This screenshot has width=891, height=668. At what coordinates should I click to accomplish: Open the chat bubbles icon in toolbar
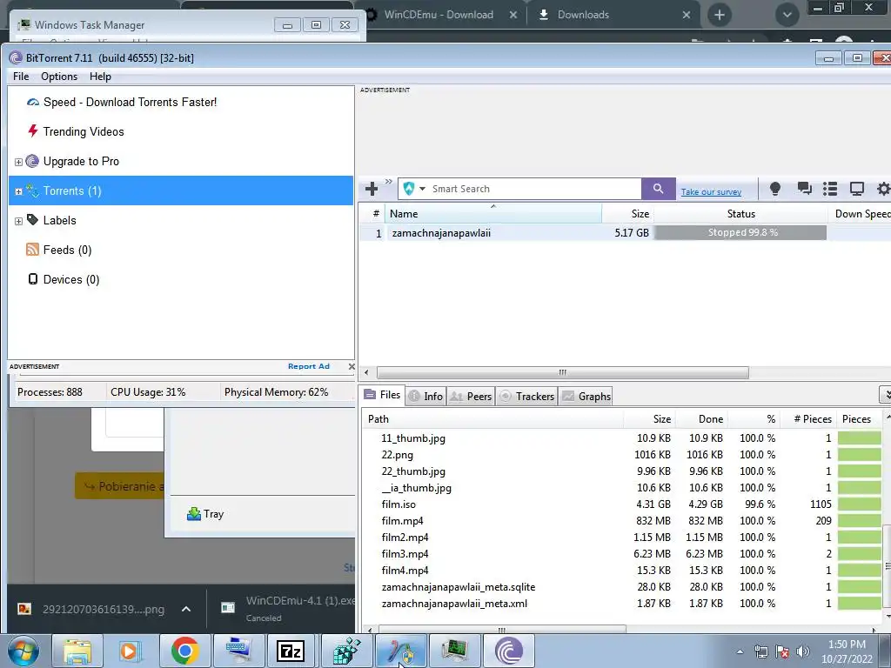tap(804, 189)
